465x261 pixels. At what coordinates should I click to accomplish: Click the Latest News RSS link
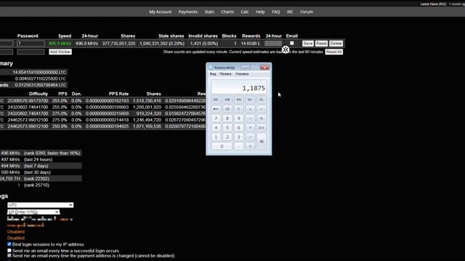coord(433,4)
